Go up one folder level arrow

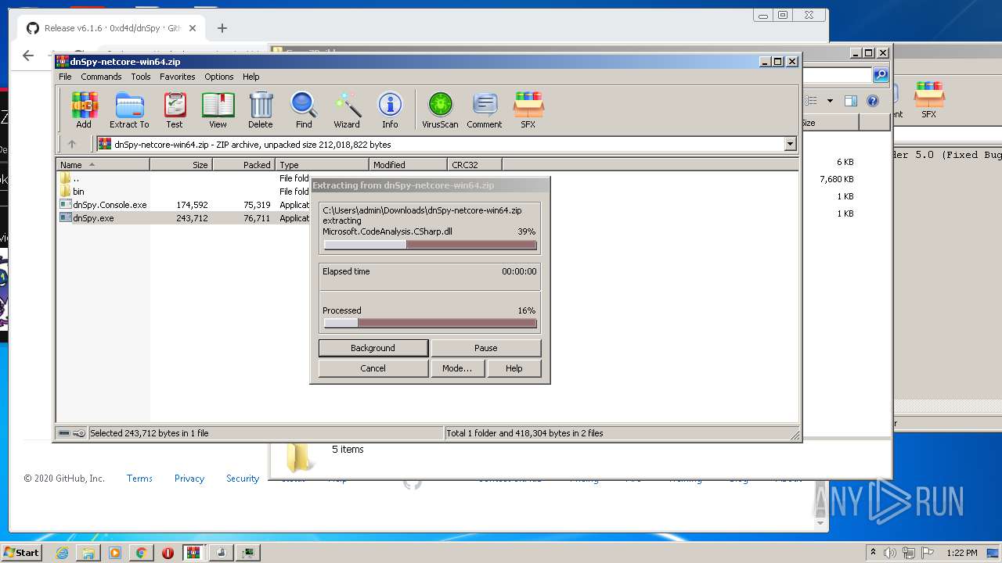coord(72,144)
